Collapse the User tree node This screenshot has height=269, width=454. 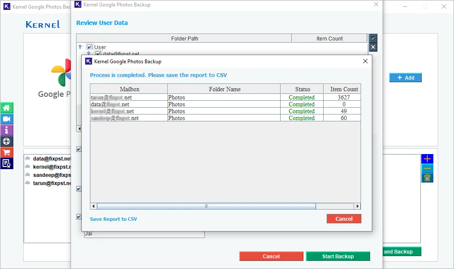[x=80, y=46]
